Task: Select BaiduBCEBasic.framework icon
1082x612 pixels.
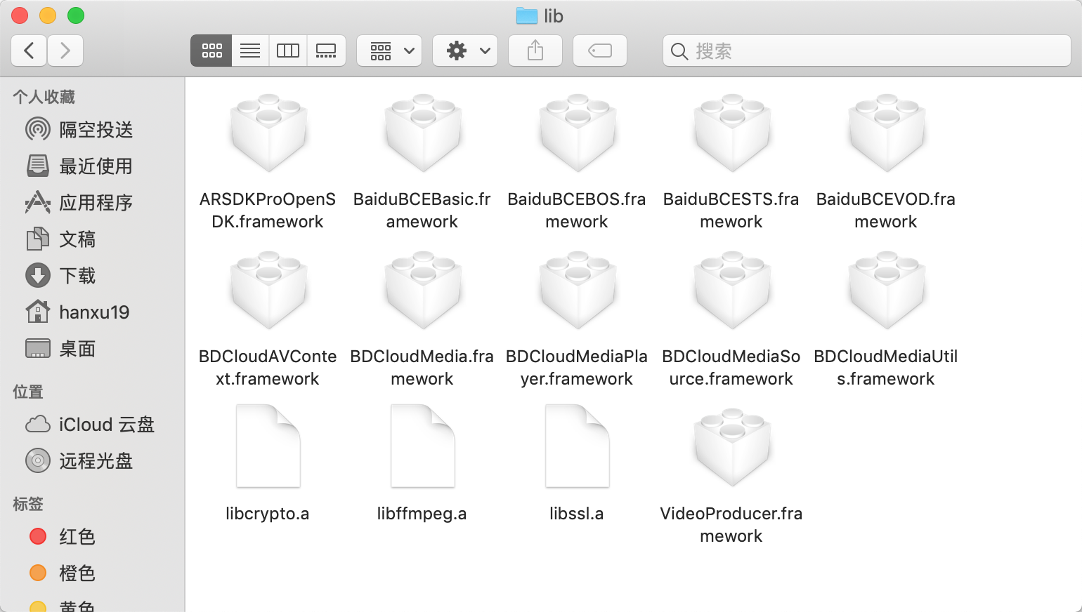Action: (x=423, y=133)
